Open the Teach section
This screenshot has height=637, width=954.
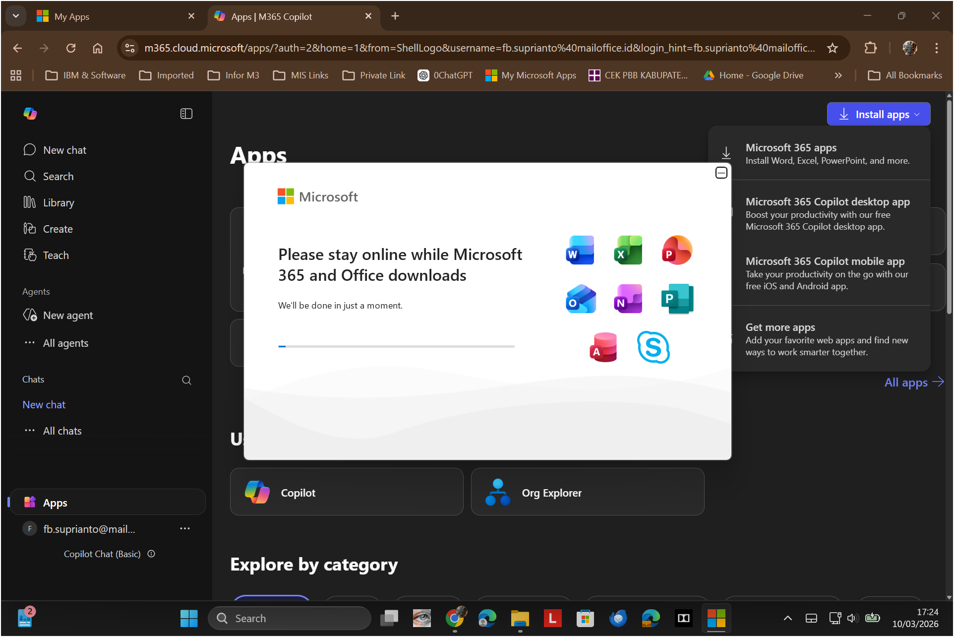46,255
